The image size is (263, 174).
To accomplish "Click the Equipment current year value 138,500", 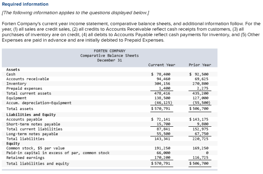I will coord(162,98).
